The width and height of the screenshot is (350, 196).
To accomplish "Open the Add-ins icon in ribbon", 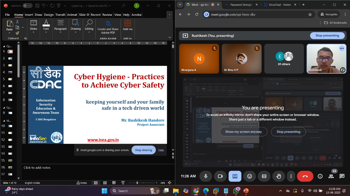I will 127,25.
